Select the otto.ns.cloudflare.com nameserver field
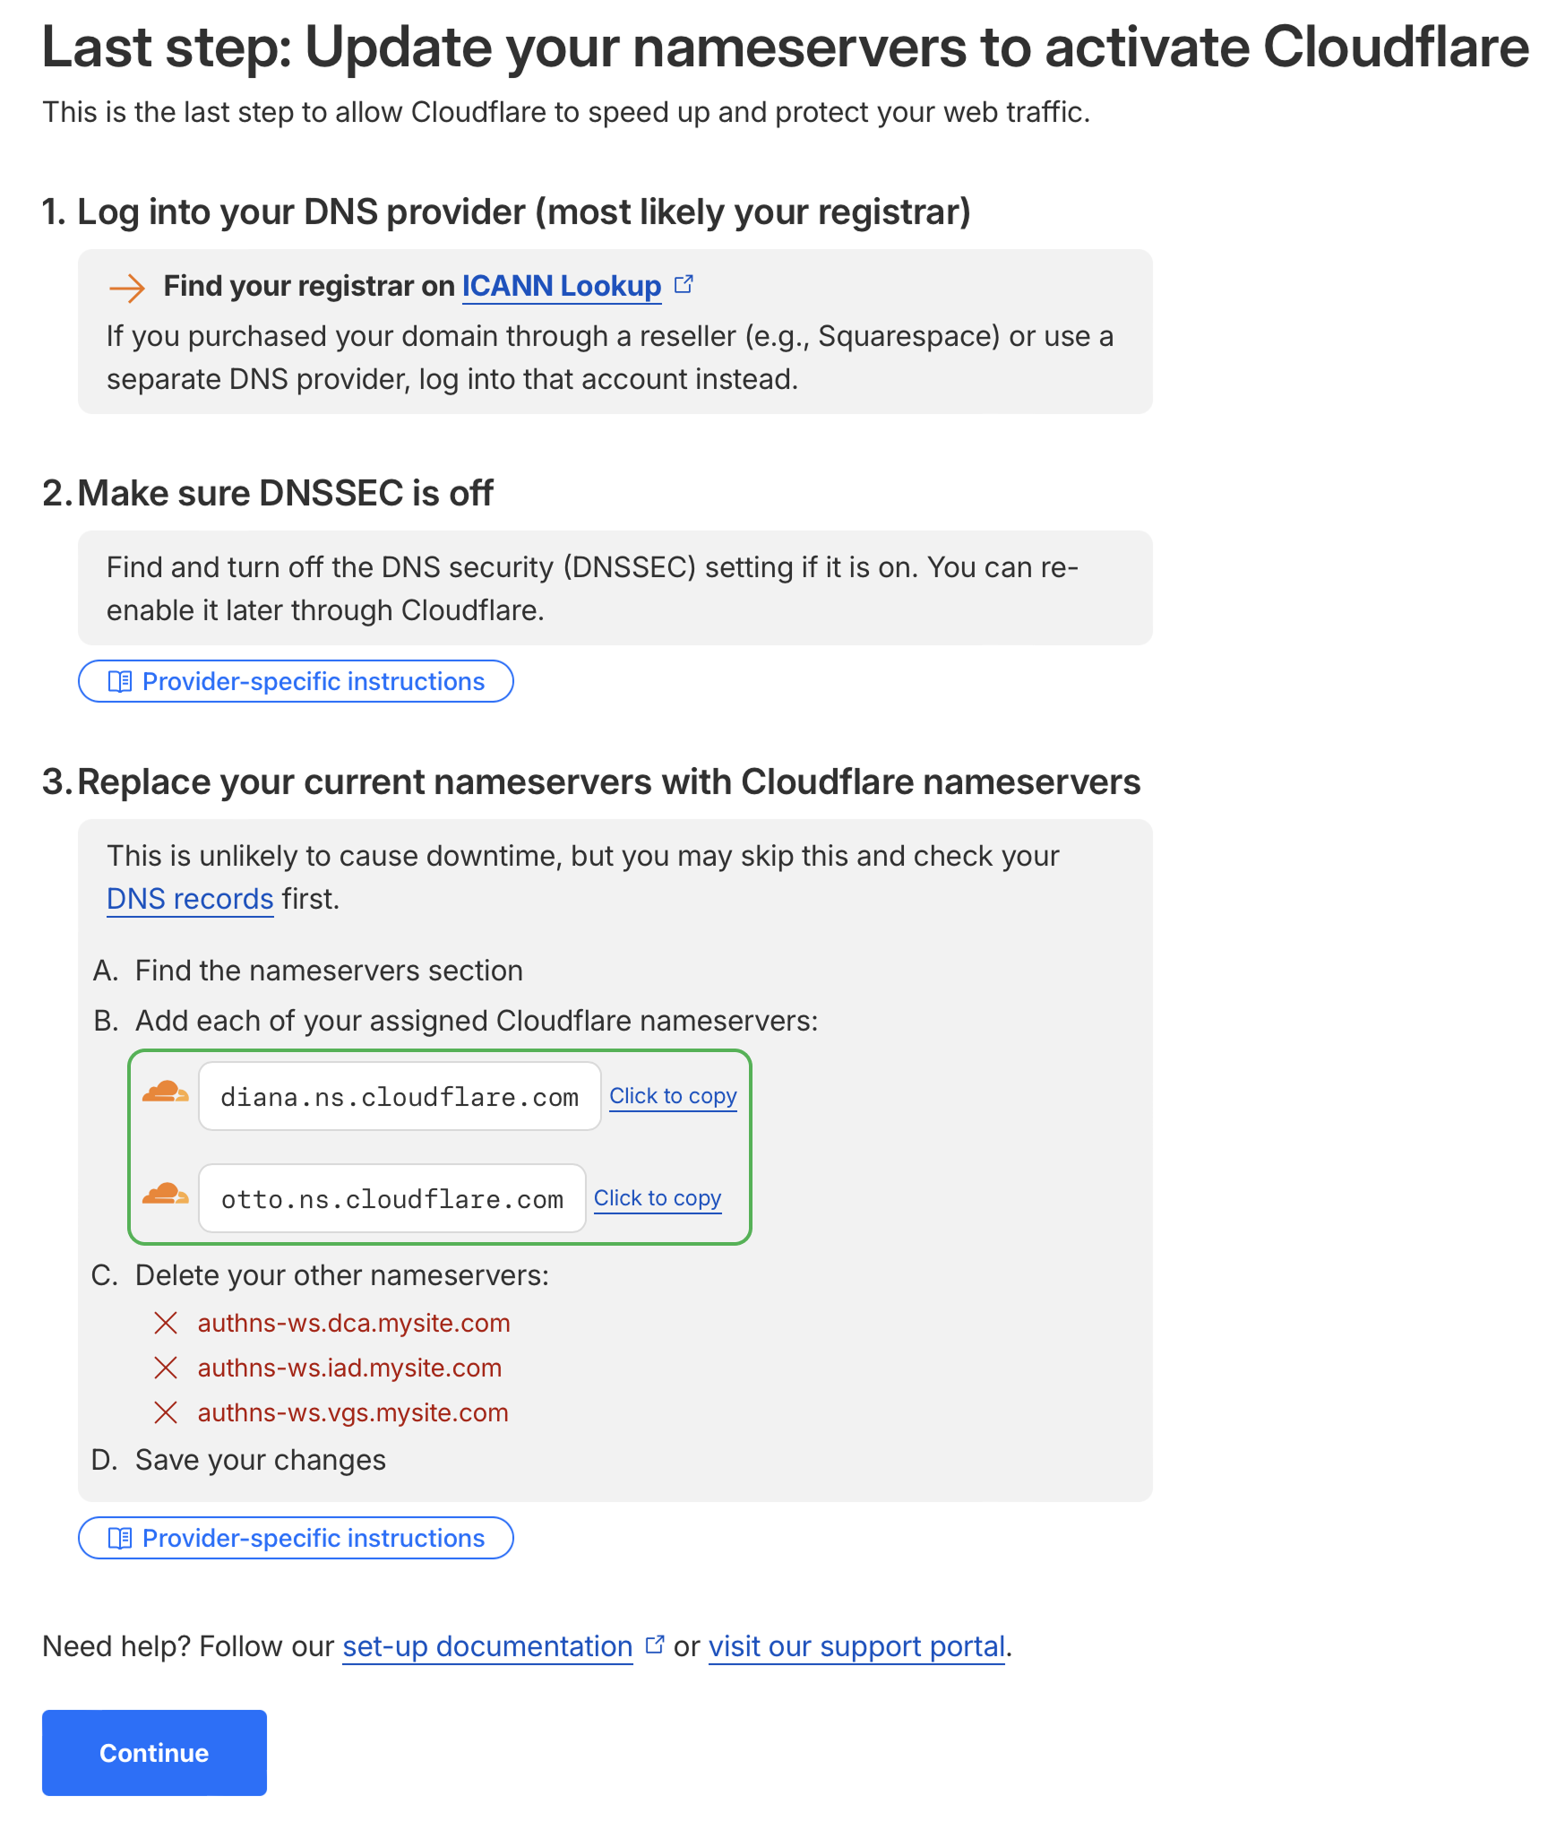Image resolution: width=1548 pixels, height=1830 pixels. click(x=392, y=1199)
